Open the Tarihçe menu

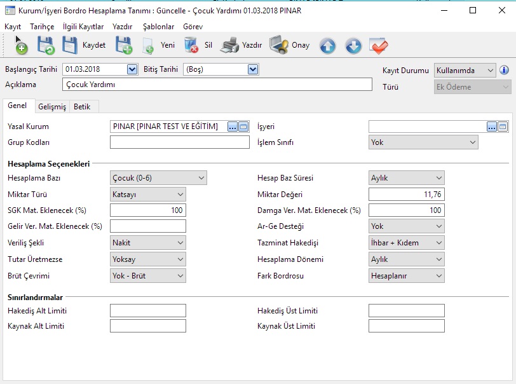coord(42,27)
